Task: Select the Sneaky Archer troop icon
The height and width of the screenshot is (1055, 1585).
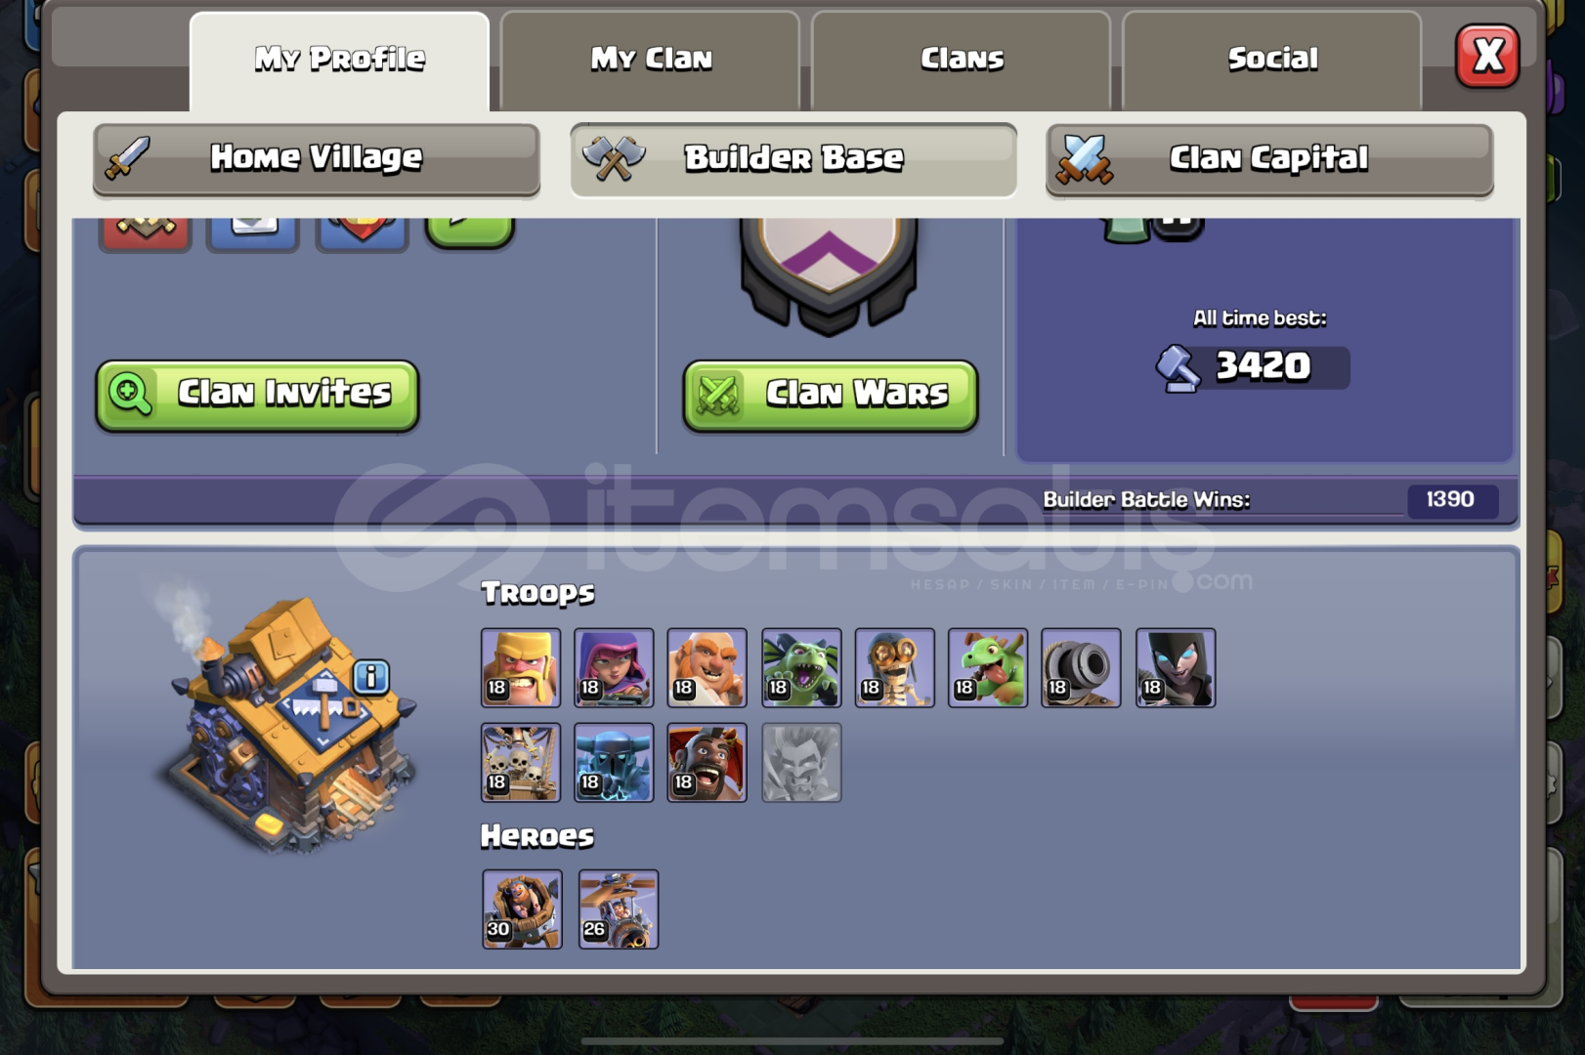Action: [x=614, y=667]
